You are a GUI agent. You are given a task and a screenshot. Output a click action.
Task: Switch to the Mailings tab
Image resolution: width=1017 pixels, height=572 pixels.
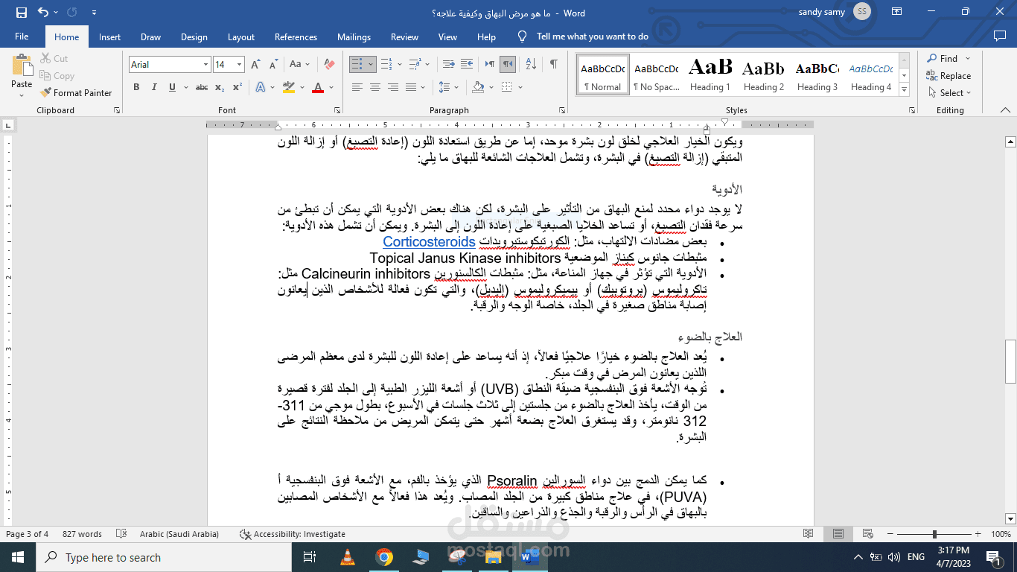354,36
